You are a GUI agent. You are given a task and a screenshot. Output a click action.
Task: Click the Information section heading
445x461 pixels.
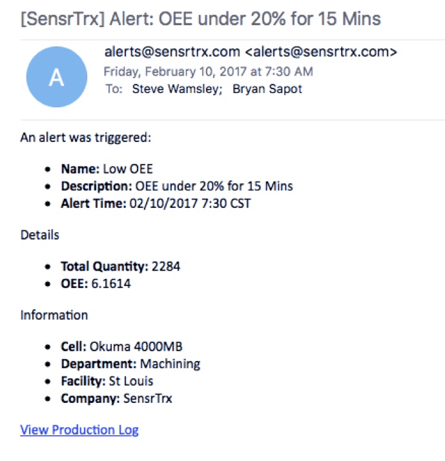(x=54, y=315)
